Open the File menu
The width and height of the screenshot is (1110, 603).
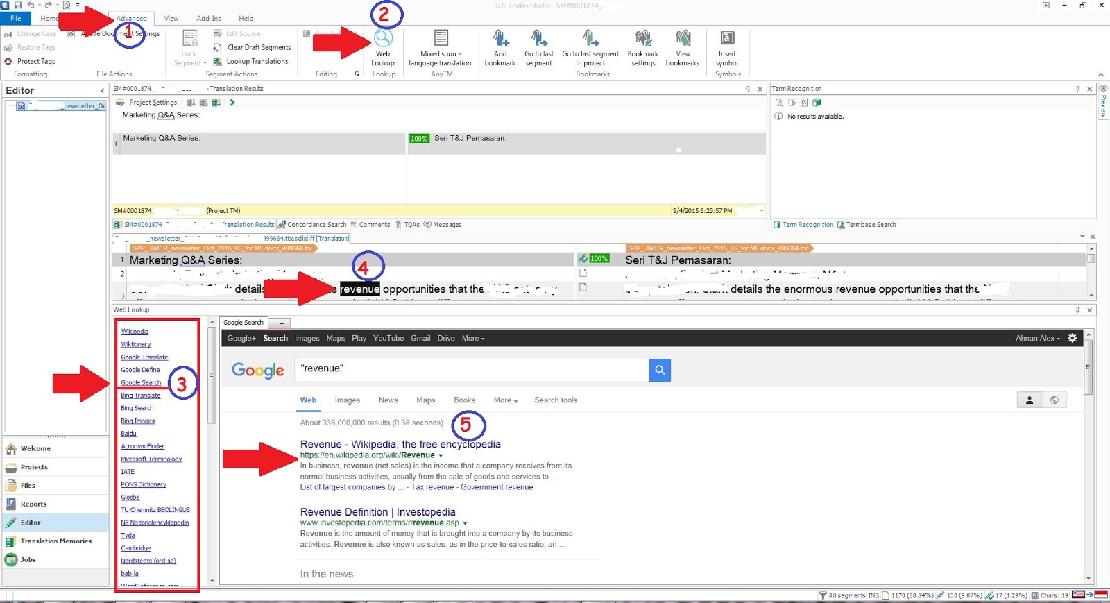pos(16,18)
